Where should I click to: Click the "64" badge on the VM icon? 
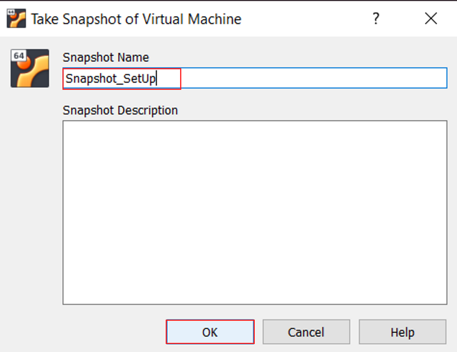tap(19, 56)
